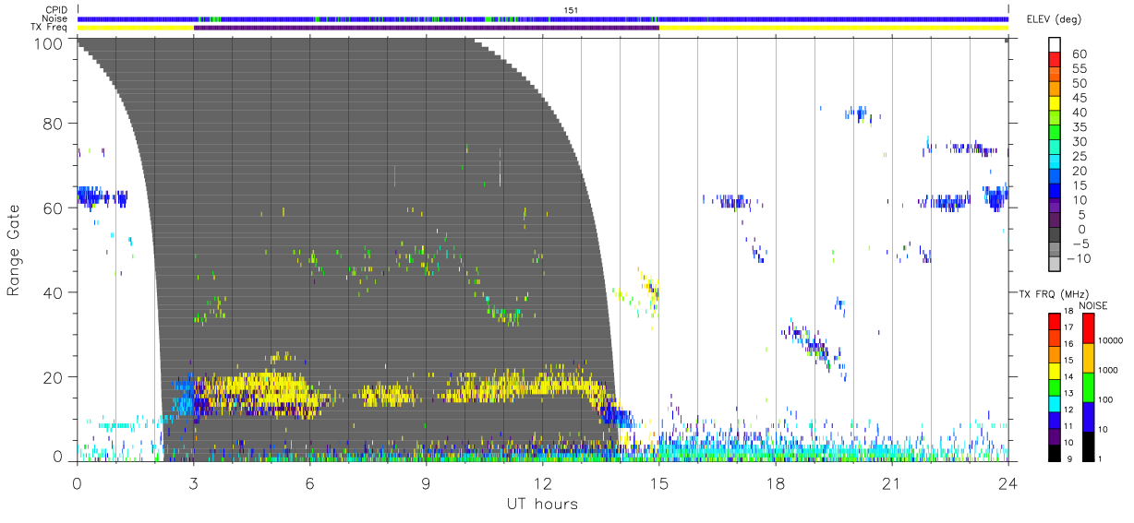Image resolution: width=1134 pixels, height=523 pixels.
Task: Click the Range Gate axis title
Action: 15,248
